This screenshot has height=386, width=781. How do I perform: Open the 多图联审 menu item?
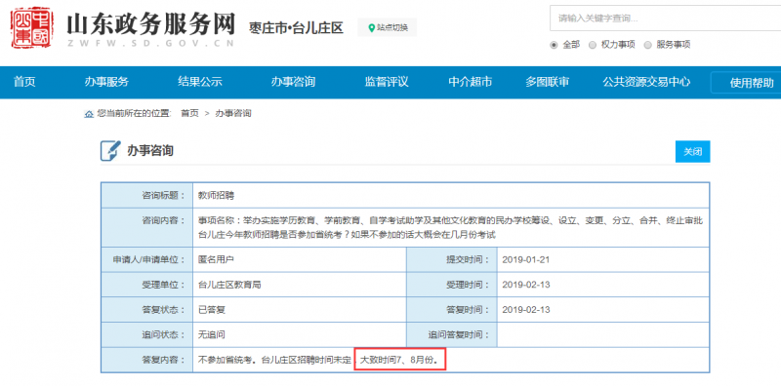coord(547,82)
